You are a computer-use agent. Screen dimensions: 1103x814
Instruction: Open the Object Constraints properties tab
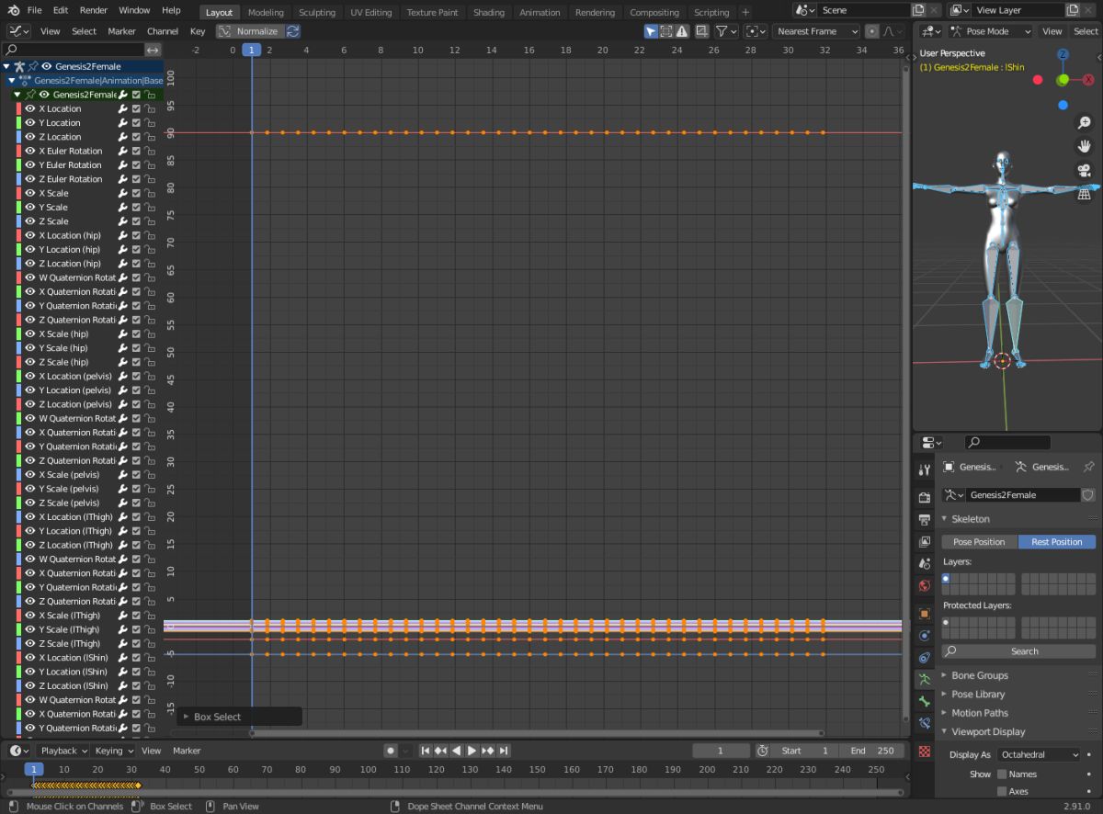coord(925,657)
